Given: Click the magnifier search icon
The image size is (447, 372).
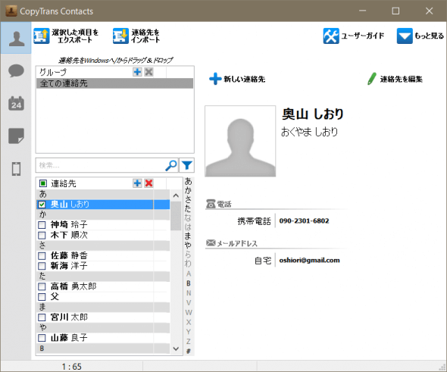Looking at the screenshot, I should click(171, 165).
